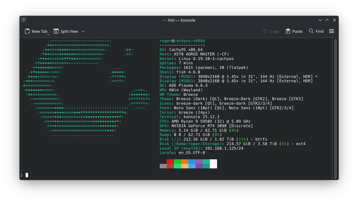Click the 'Memory: 5.14 GiB / 62.71 GiB' line
This screenshot has width=358, height=203.
tap(199, 131)
